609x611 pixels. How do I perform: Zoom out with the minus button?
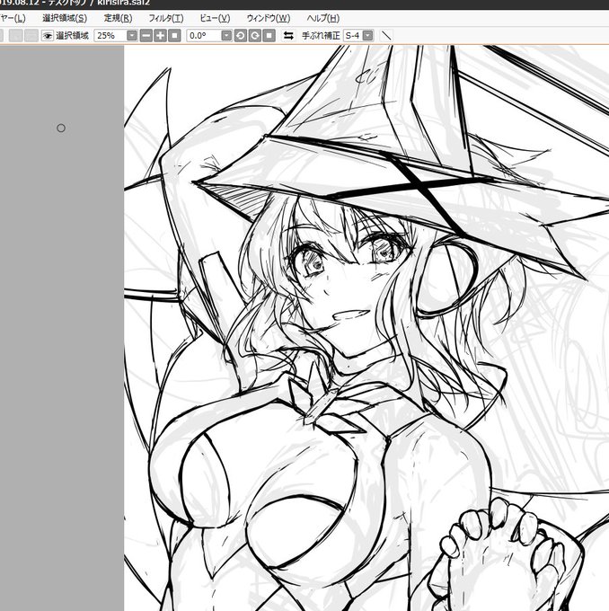pyautogui.click(x=146, y=36)
